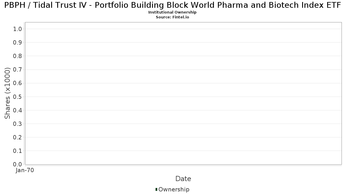Click the center of the empty plot area
345x194 pixels.
click(183, 93)
